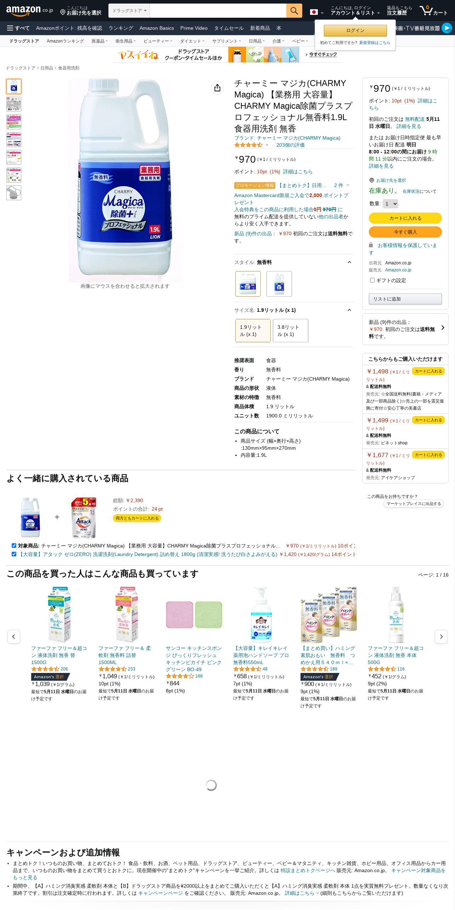This screenshot has width=455, height=910.
Task: Open the ドラッグストア search category dropdown
Action: coord(129,11)
